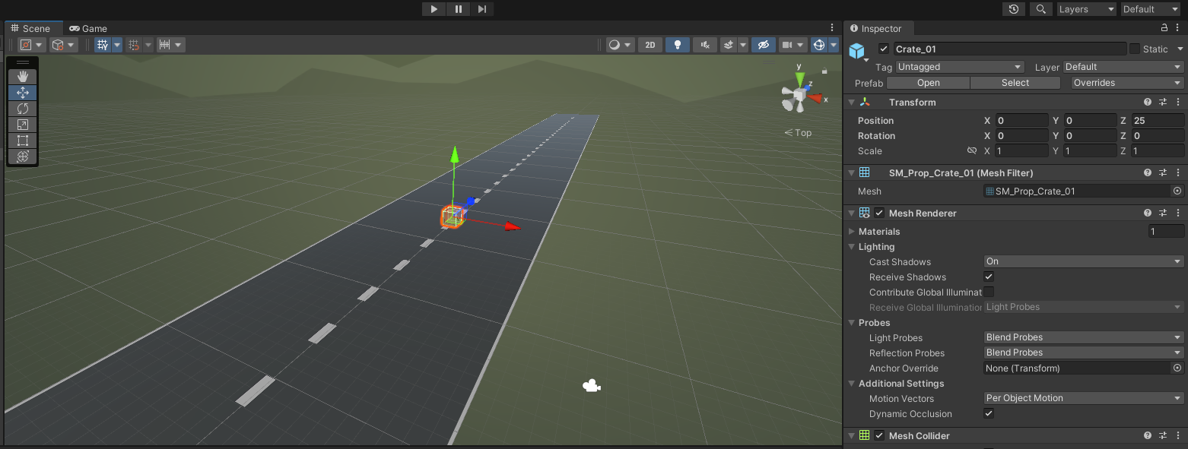This screenshot has width=1188, height=449.
Task: Select the Scale tool
Action: [23, 125]
